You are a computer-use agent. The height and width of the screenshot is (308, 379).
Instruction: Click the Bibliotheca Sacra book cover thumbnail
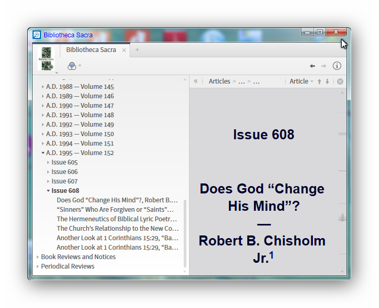pyautogui.click(x=46, y=59)
